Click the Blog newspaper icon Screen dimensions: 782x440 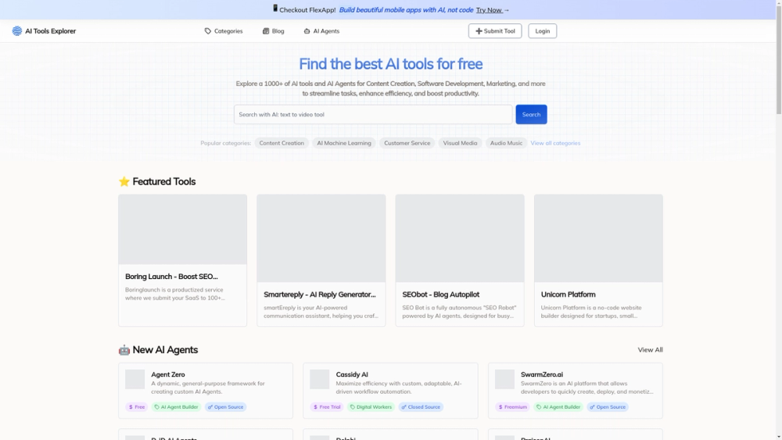[266, 31]
